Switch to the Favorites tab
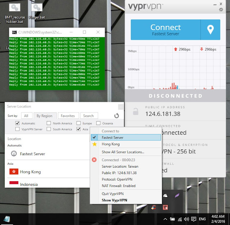 (68, 116)
